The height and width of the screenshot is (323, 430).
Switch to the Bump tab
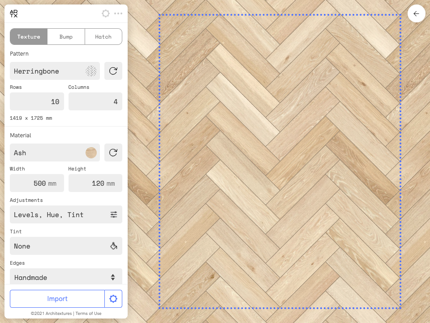tap(66, 37)
